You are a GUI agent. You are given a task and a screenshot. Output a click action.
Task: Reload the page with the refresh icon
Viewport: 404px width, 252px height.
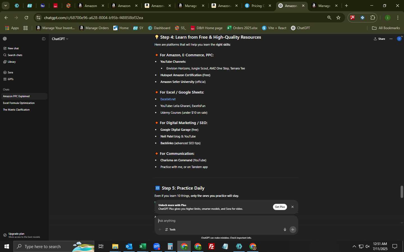point(26,18)
